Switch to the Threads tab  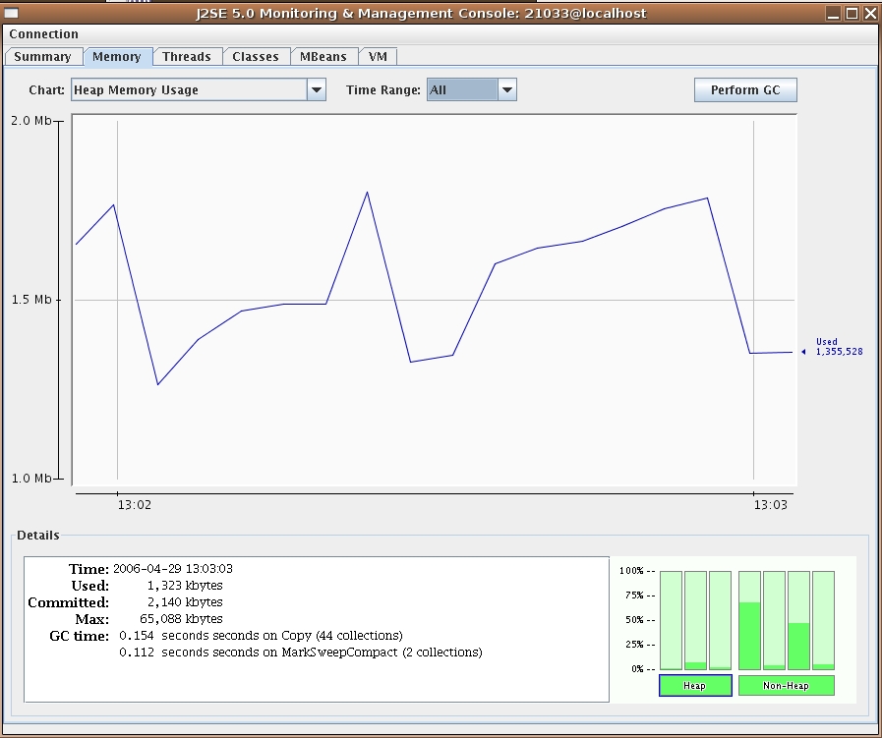point(187,56)
